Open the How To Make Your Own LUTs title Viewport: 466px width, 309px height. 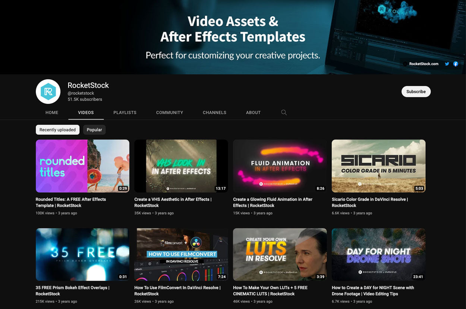point(270,291)
